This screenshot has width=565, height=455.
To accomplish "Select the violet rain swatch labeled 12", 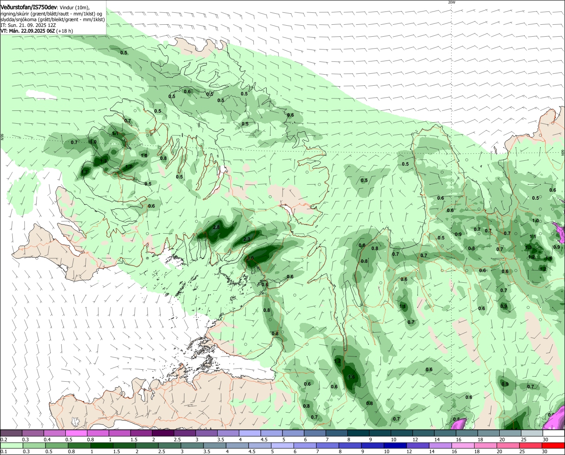I will pos(418,446).
